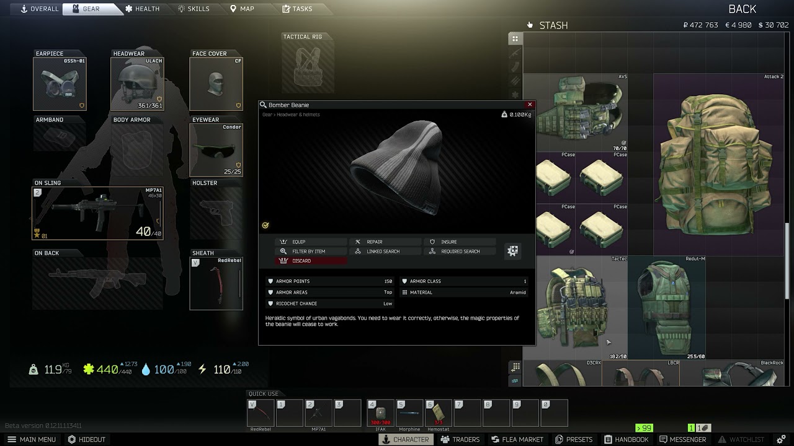Select Linked Search action

click(385, 251)
